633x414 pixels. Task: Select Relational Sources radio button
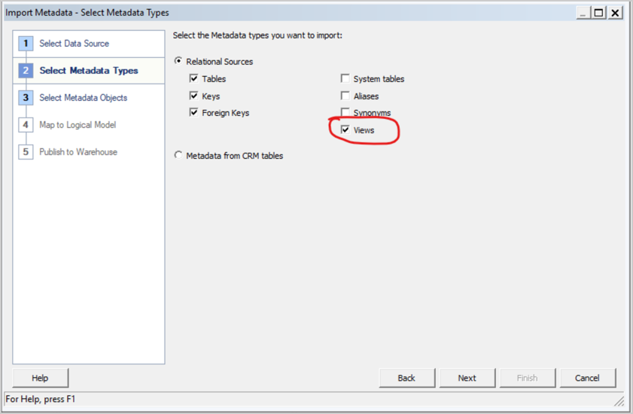click(178, 62)
